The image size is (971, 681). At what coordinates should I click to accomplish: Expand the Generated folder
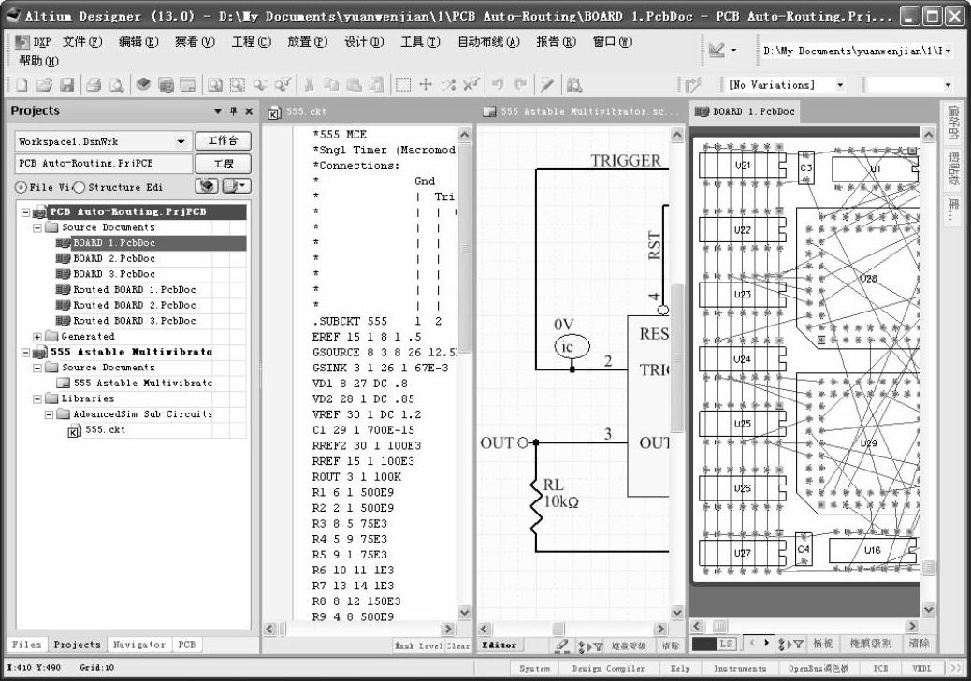pos(37,337)
